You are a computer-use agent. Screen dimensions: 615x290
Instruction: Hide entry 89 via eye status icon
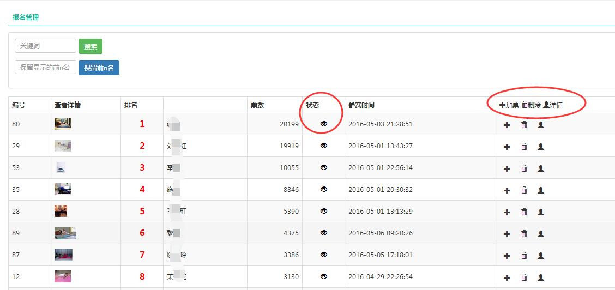point(324,233)
